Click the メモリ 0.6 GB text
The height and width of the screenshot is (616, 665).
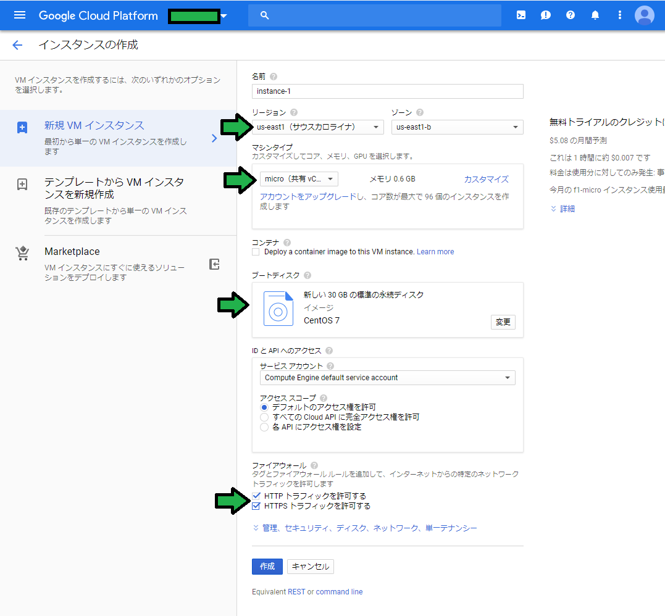(x=392, y=179)
